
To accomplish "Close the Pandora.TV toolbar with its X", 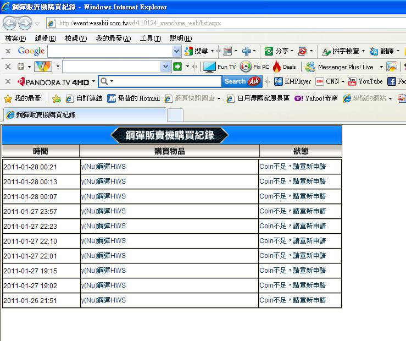I will [8, 81].
